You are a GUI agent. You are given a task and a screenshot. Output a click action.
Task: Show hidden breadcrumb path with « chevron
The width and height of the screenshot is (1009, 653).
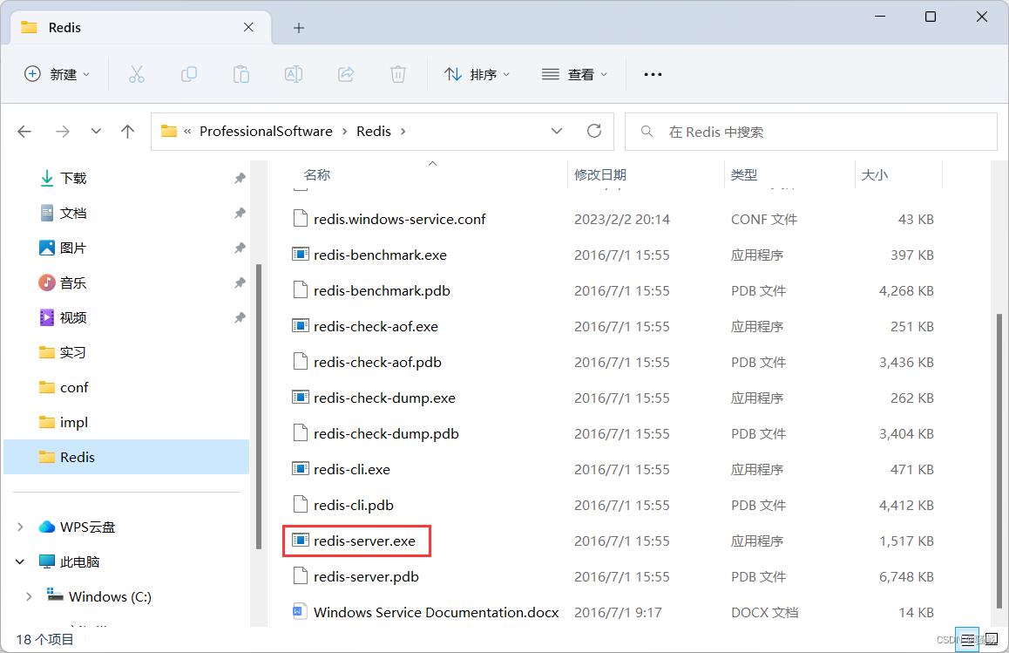[187, 132]
